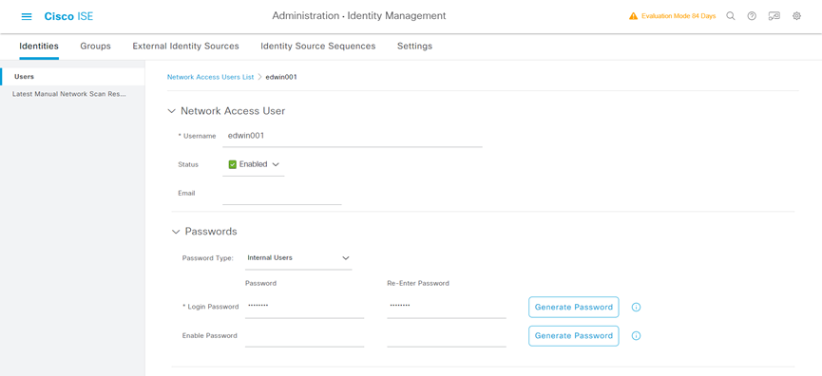This screenshot has width=822, height=376.
Task: Switch to the Groups tab
Action: pyautogui.click(x=95, y=47)
